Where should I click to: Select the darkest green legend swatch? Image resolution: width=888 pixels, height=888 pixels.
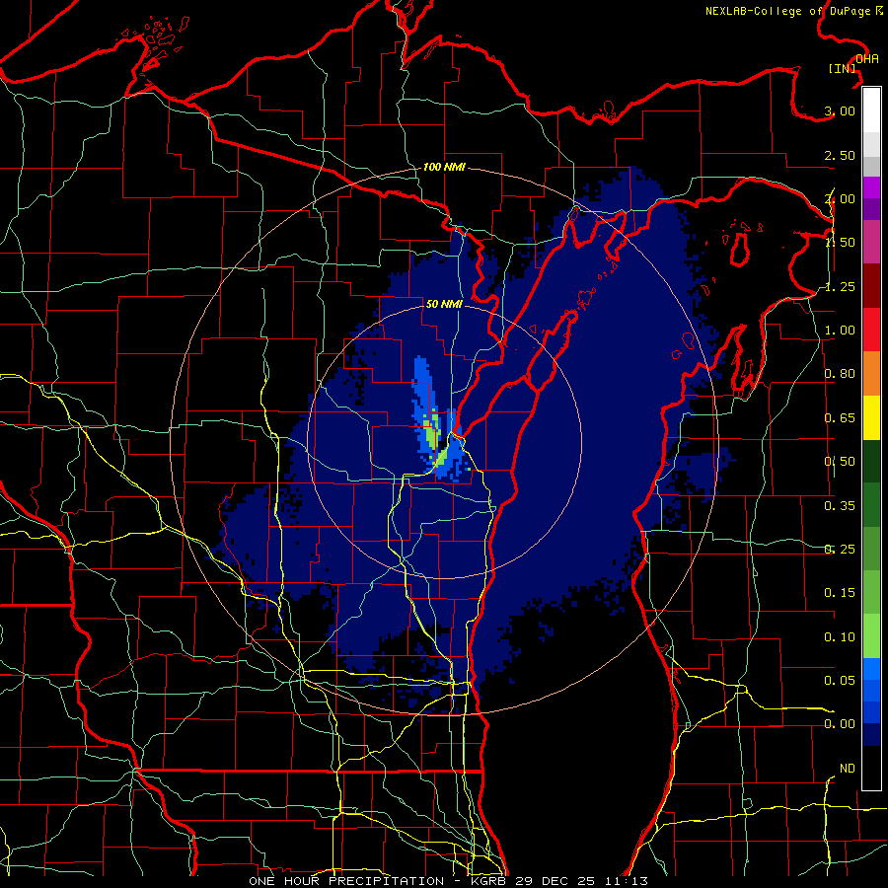point(871,462)
